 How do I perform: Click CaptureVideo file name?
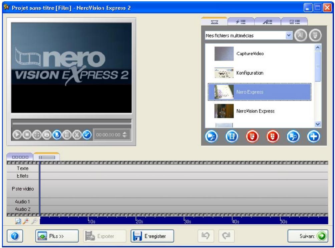click(x=250, y=54)
